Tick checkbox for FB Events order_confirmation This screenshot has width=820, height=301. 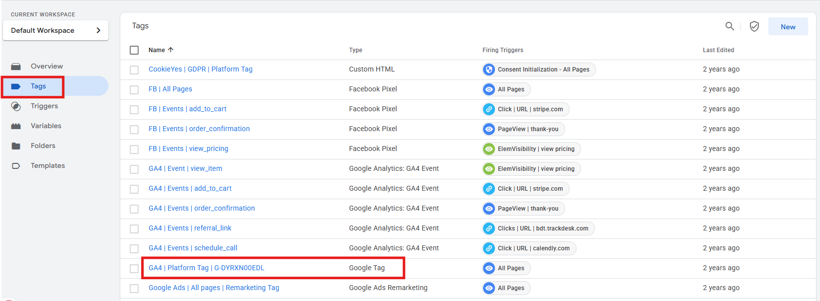[134, 130]
